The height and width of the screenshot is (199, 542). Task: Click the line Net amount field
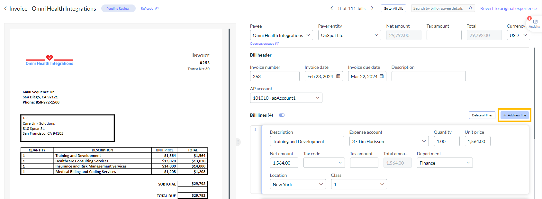[284, 163]
